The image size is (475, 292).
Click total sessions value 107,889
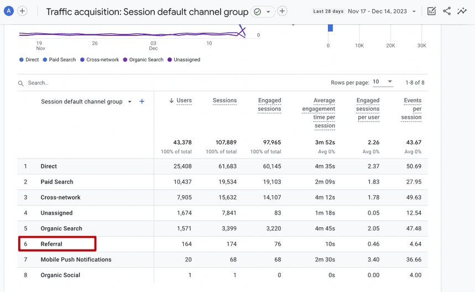pos(226,142)
